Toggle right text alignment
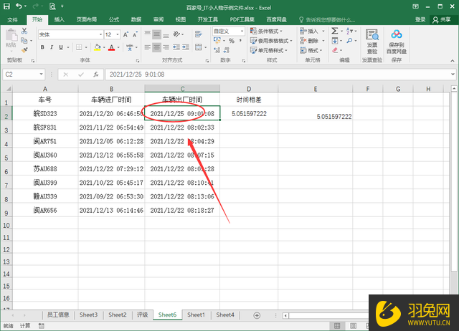Screen dimensions: 459x331 [166, 47]
